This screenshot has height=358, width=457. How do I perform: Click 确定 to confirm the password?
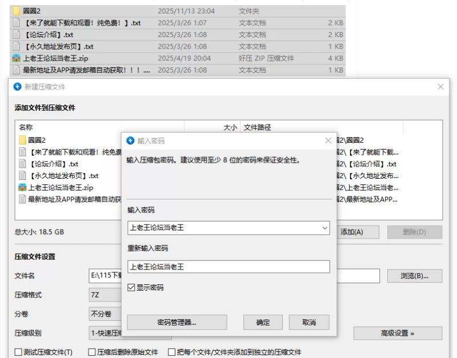(263, 322)
